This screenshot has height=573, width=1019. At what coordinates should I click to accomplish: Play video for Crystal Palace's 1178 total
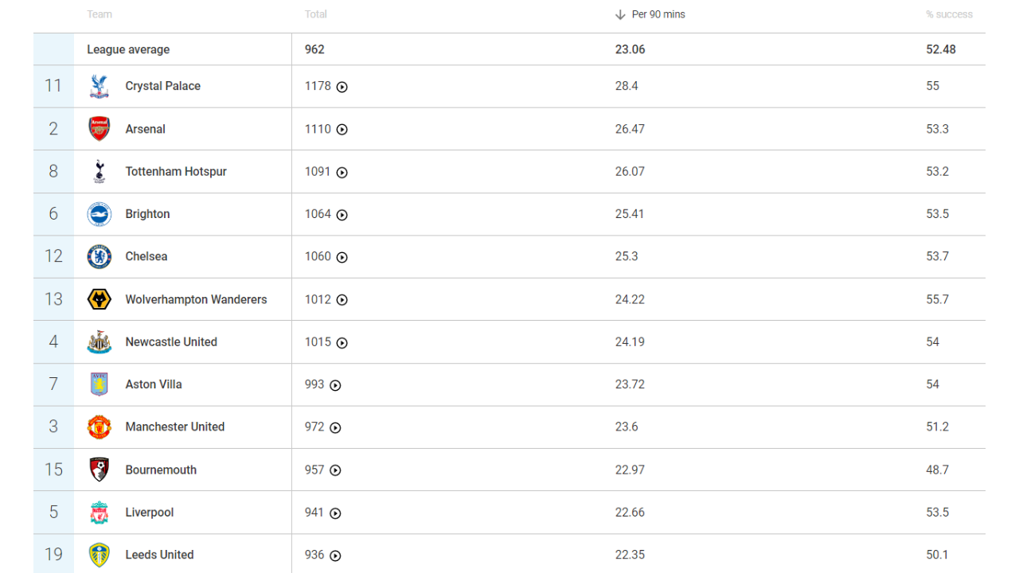342,87
